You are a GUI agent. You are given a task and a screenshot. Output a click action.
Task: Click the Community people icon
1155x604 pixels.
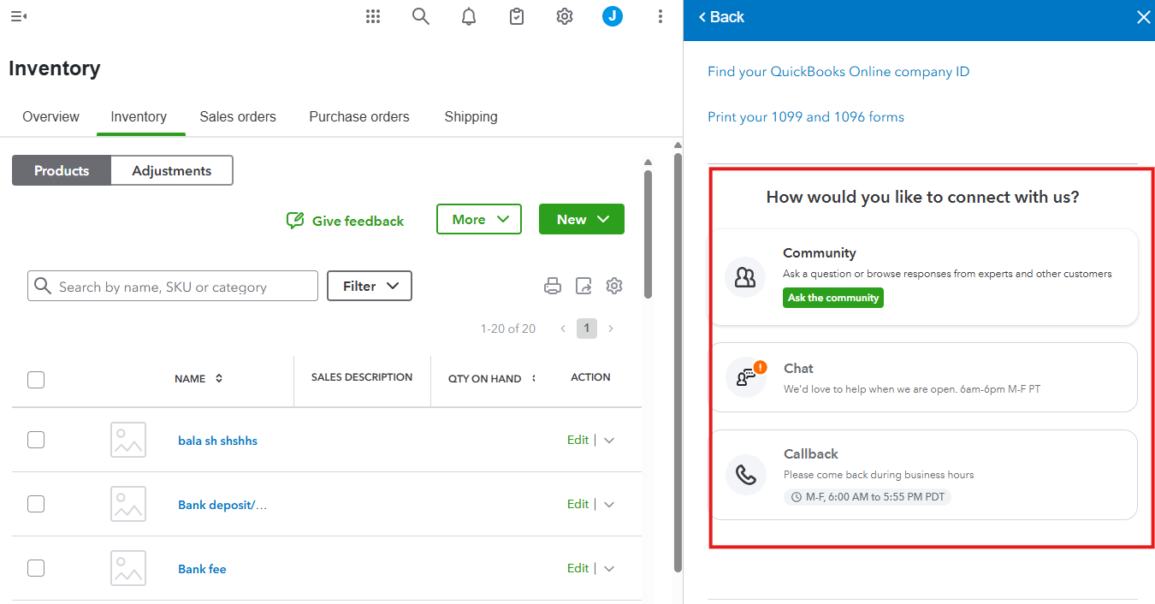(x=745, y=277)
